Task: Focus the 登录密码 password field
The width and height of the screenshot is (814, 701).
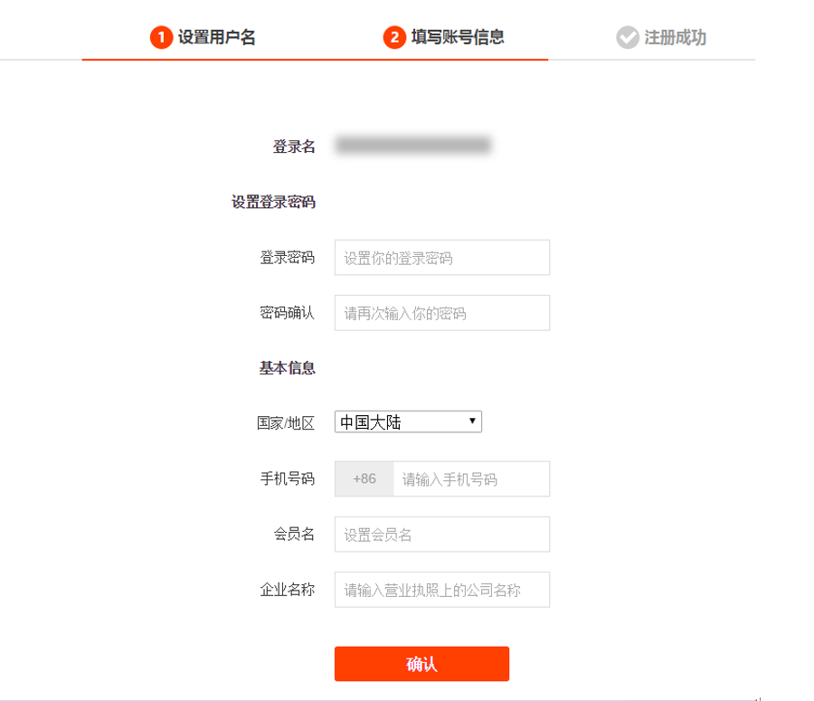Action: click(442, 258)
